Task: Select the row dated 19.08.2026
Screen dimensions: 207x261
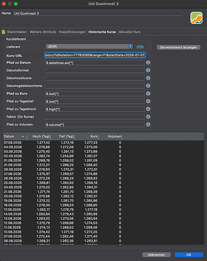Action: tap(104, 200)
